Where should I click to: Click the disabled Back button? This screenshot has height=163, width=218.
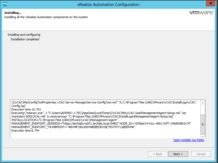click(x=158, y=154)
